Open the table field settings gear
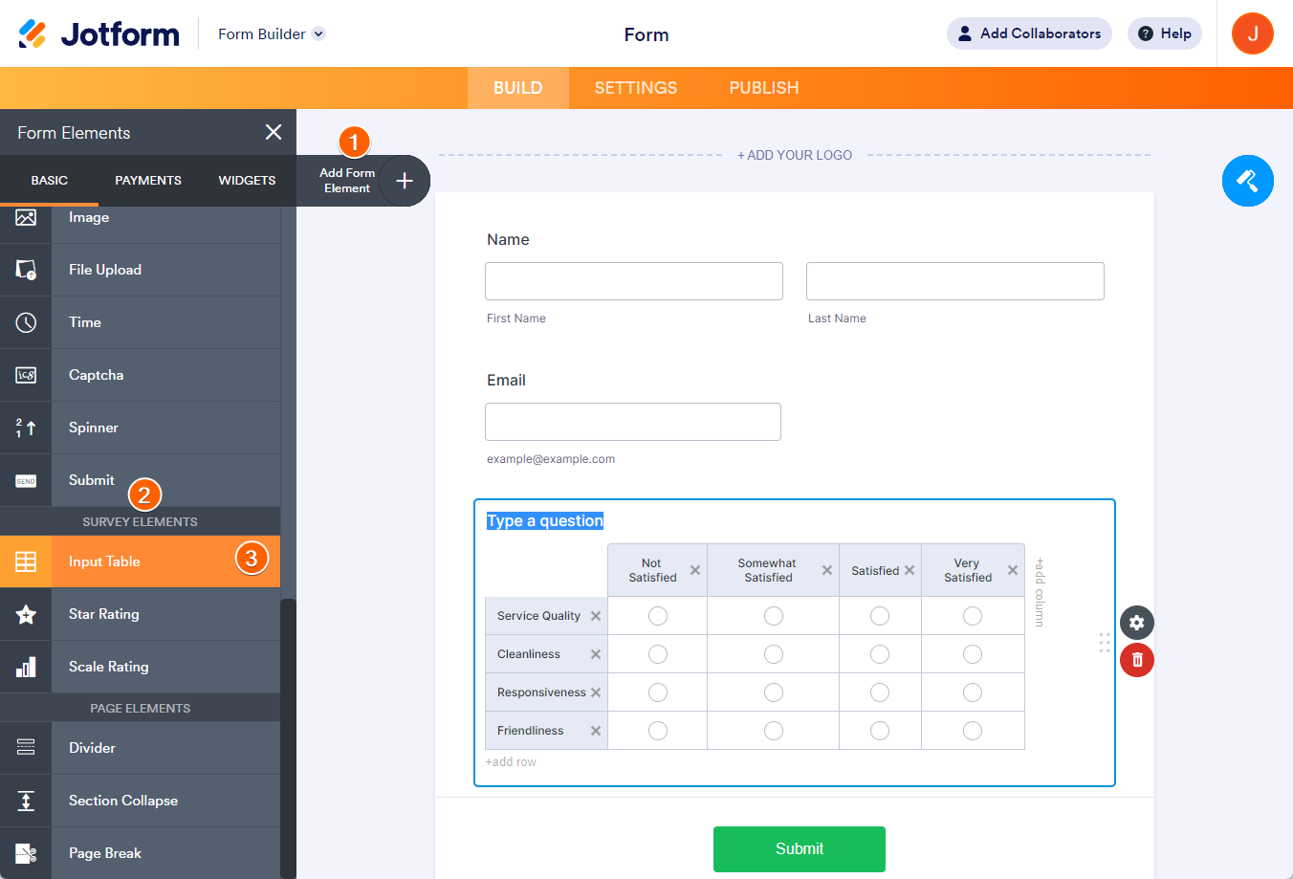 pos(1137,623)
